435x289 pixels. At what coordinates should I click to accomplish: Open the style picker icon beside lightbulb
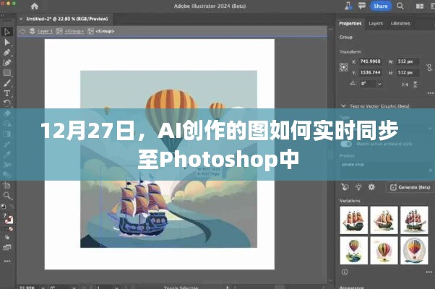pos(345,187)
